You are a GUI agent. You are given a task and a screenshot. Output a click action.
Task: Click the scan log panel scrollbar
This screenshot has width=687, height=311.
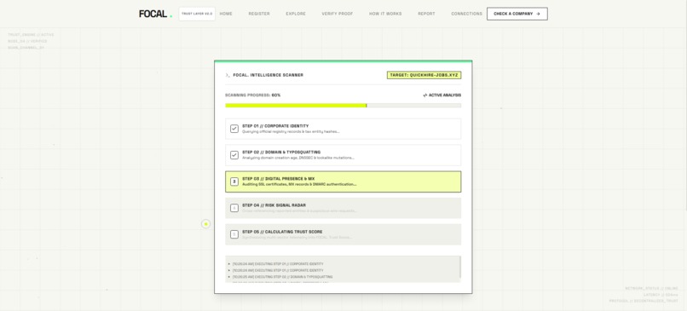click(x=460, y=268)
